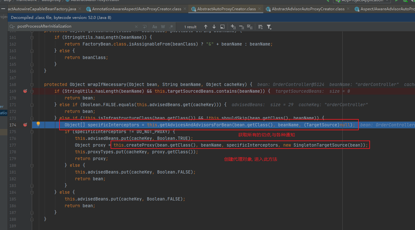
Task: Close AnnotationAwareAspectJAutoProxyCreator.class tab
Action: tap(185, 9)
